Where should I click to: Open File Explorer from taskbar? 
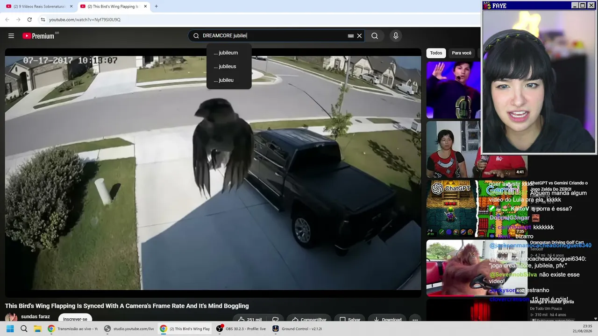pyautogui.click(x=37, y=329)
